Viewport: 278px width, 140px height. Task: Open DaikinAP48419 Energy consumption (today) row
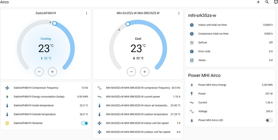click(46, 97)
